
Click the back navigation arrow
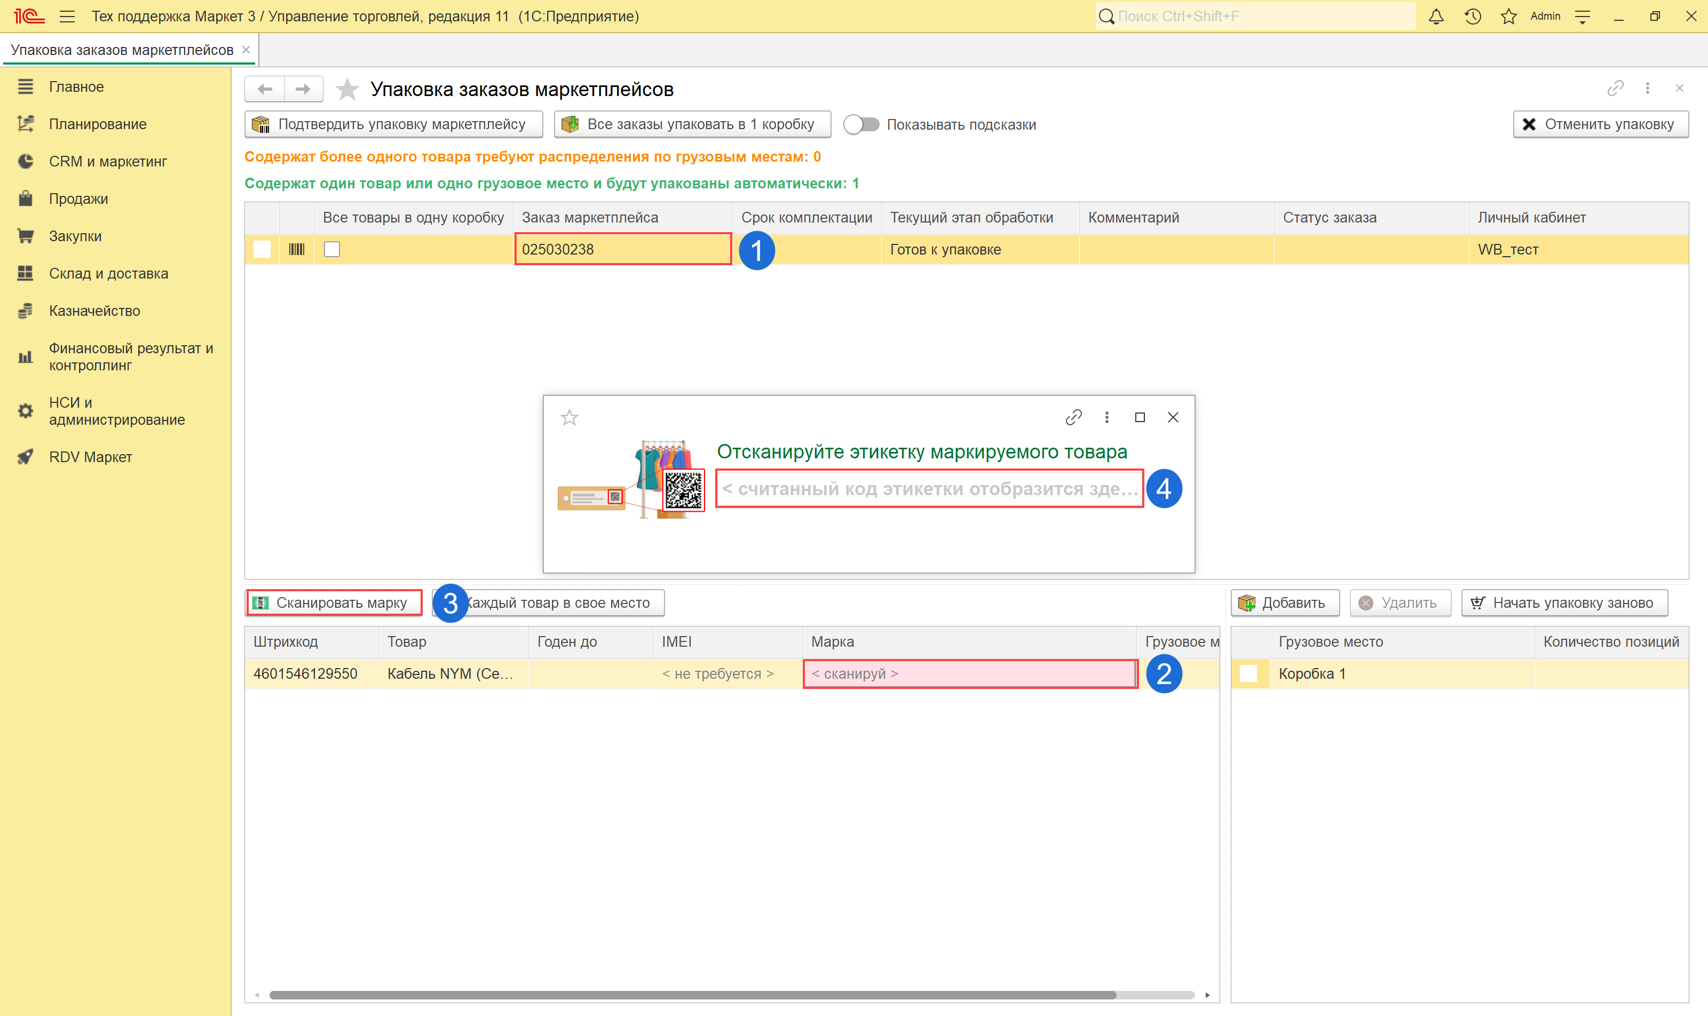point(265,89)
